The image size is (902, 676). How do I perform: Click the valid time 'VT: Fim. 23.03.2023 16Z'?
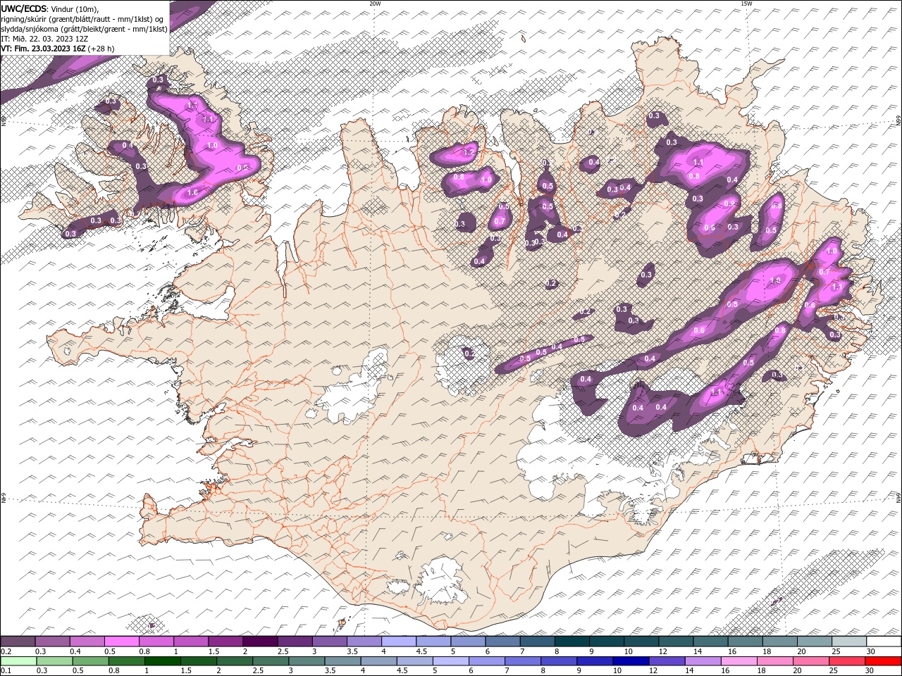[x=44, y=49]
